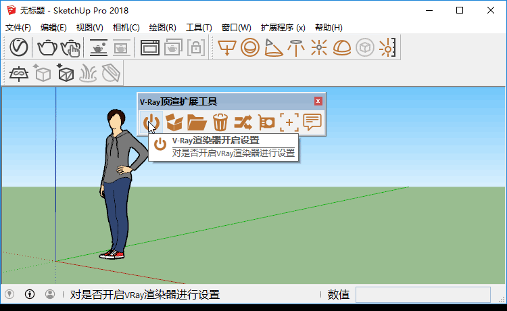Click the 数值 measurements input box
The width and height of the screenshot is (507, 311).
423,295
